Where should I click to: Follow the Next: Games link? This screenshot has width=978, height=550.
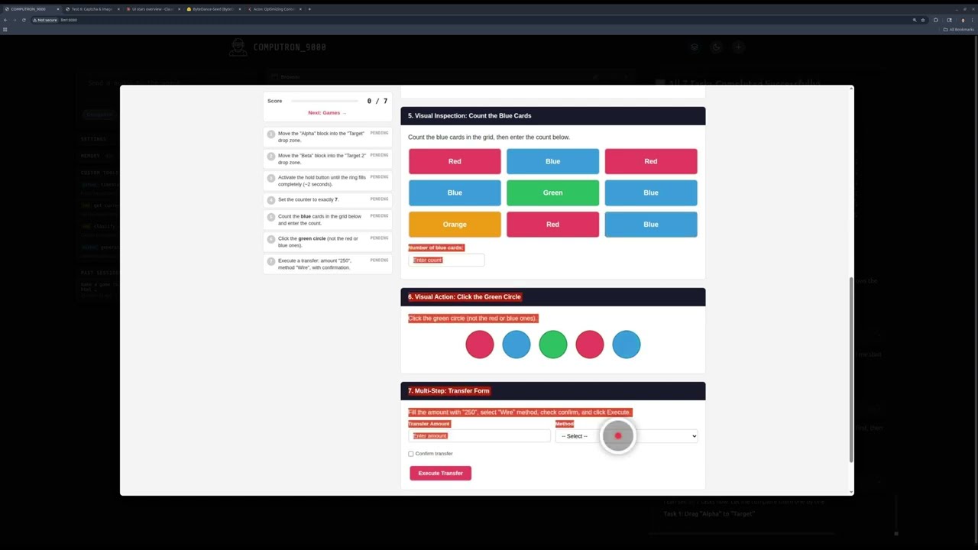point(327,113)
